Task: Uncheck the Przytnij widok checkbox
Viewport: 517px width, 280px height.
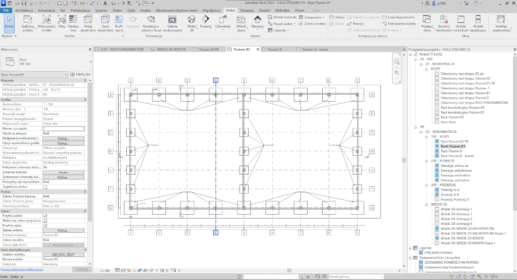Action: (45, 216)
